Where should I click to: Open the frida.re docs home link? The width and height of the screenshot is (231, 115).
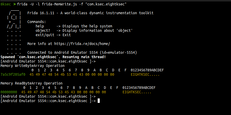tap(87, 44)
